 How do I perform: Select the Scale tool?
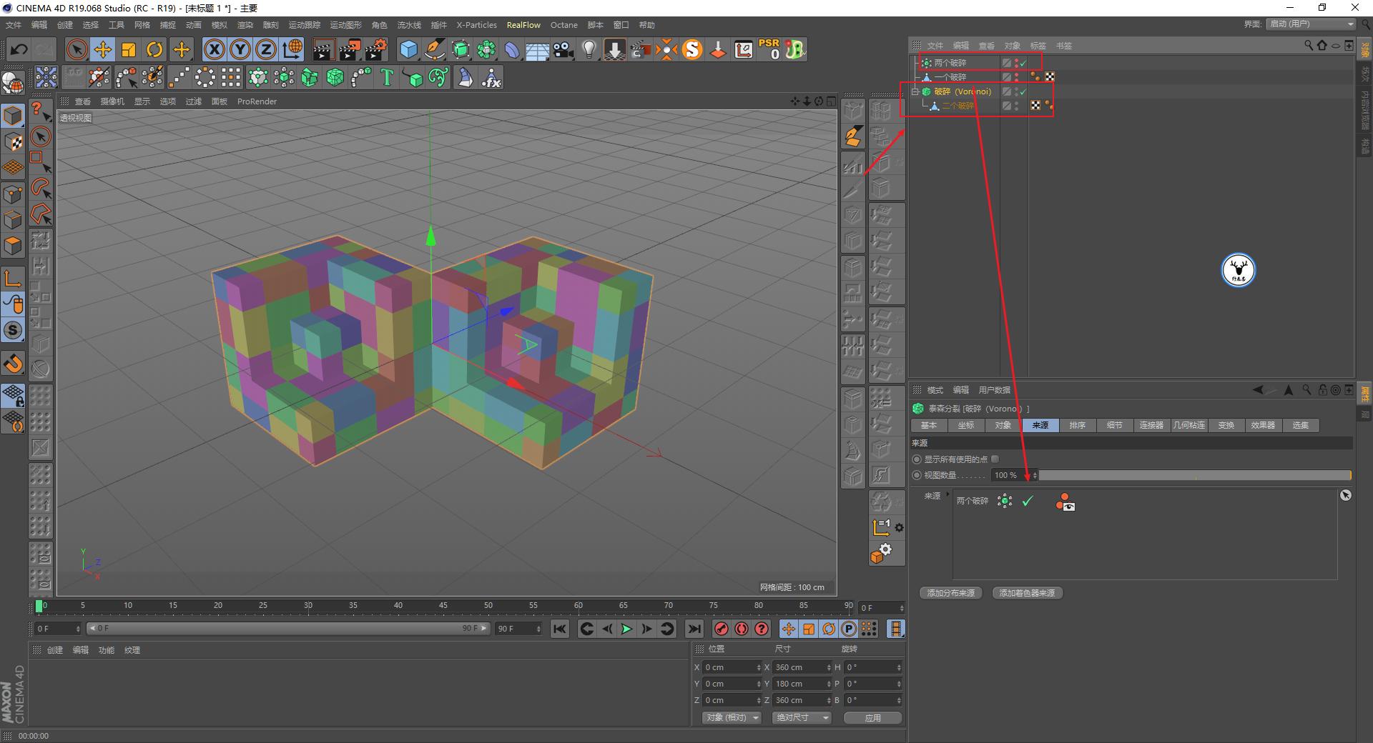(129, 49)
